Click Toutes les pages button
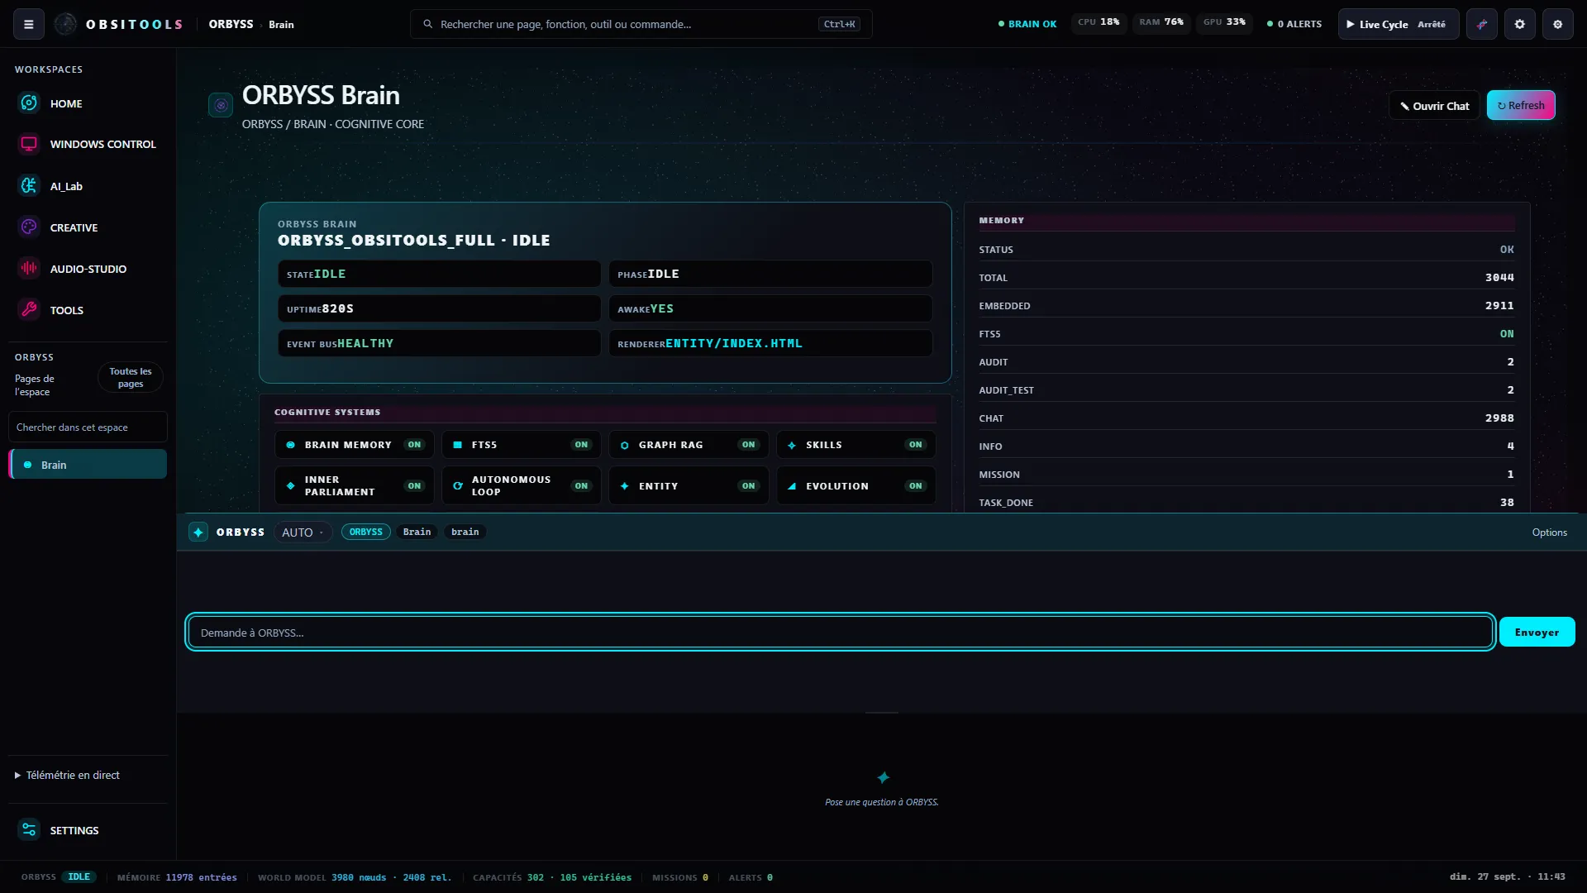 [131, 378]
